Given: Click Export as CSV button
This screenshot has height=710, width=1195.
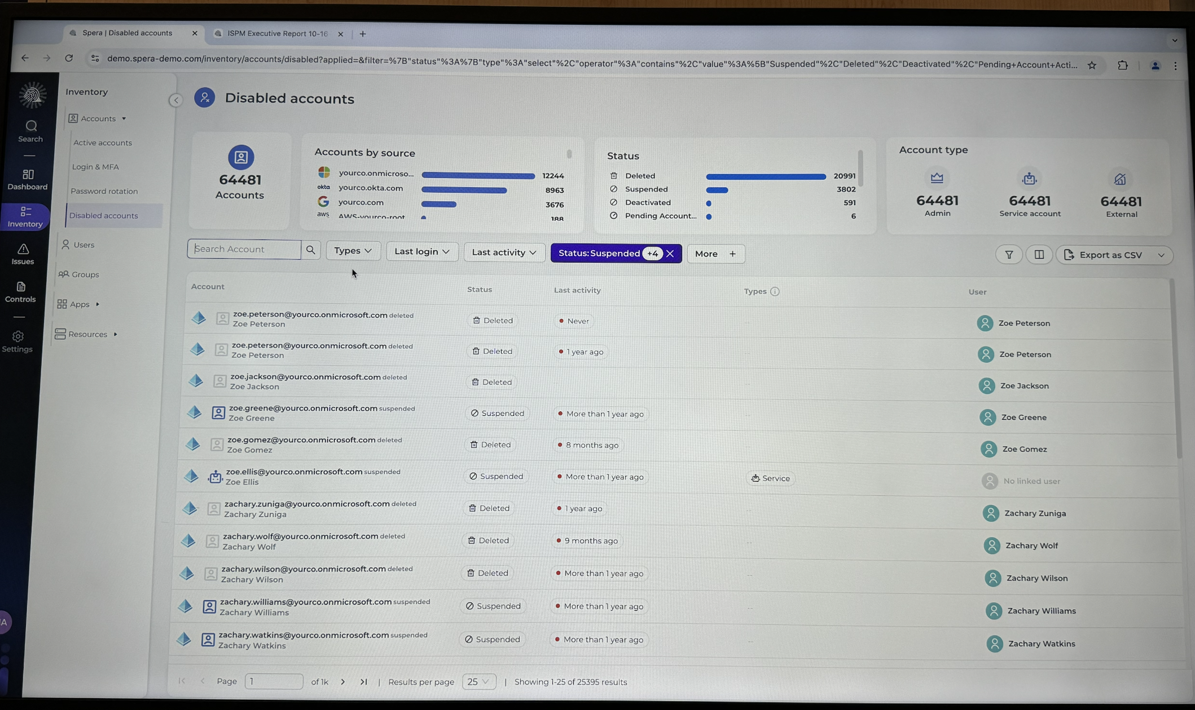Looking at the screenshot, I should (x=1109, y=255).
